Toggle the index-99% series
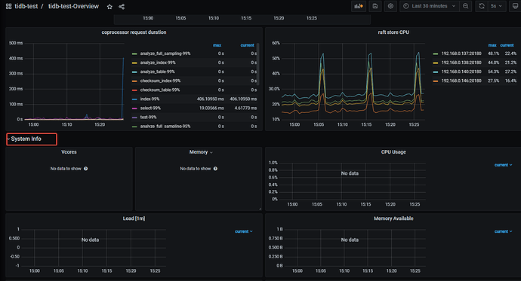Image resolution: width=521 pixels, height=281 pixels. click(150, 99)
